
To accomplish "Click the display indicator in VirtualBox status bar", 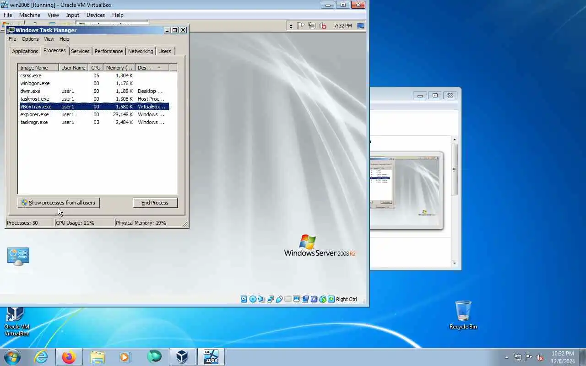I will click(296, 299).
